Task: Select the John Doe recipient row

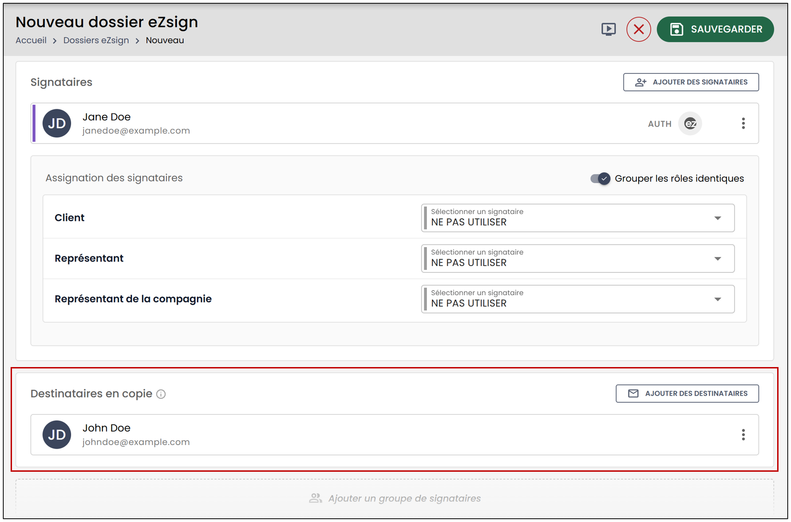Action: pos(395,435)
